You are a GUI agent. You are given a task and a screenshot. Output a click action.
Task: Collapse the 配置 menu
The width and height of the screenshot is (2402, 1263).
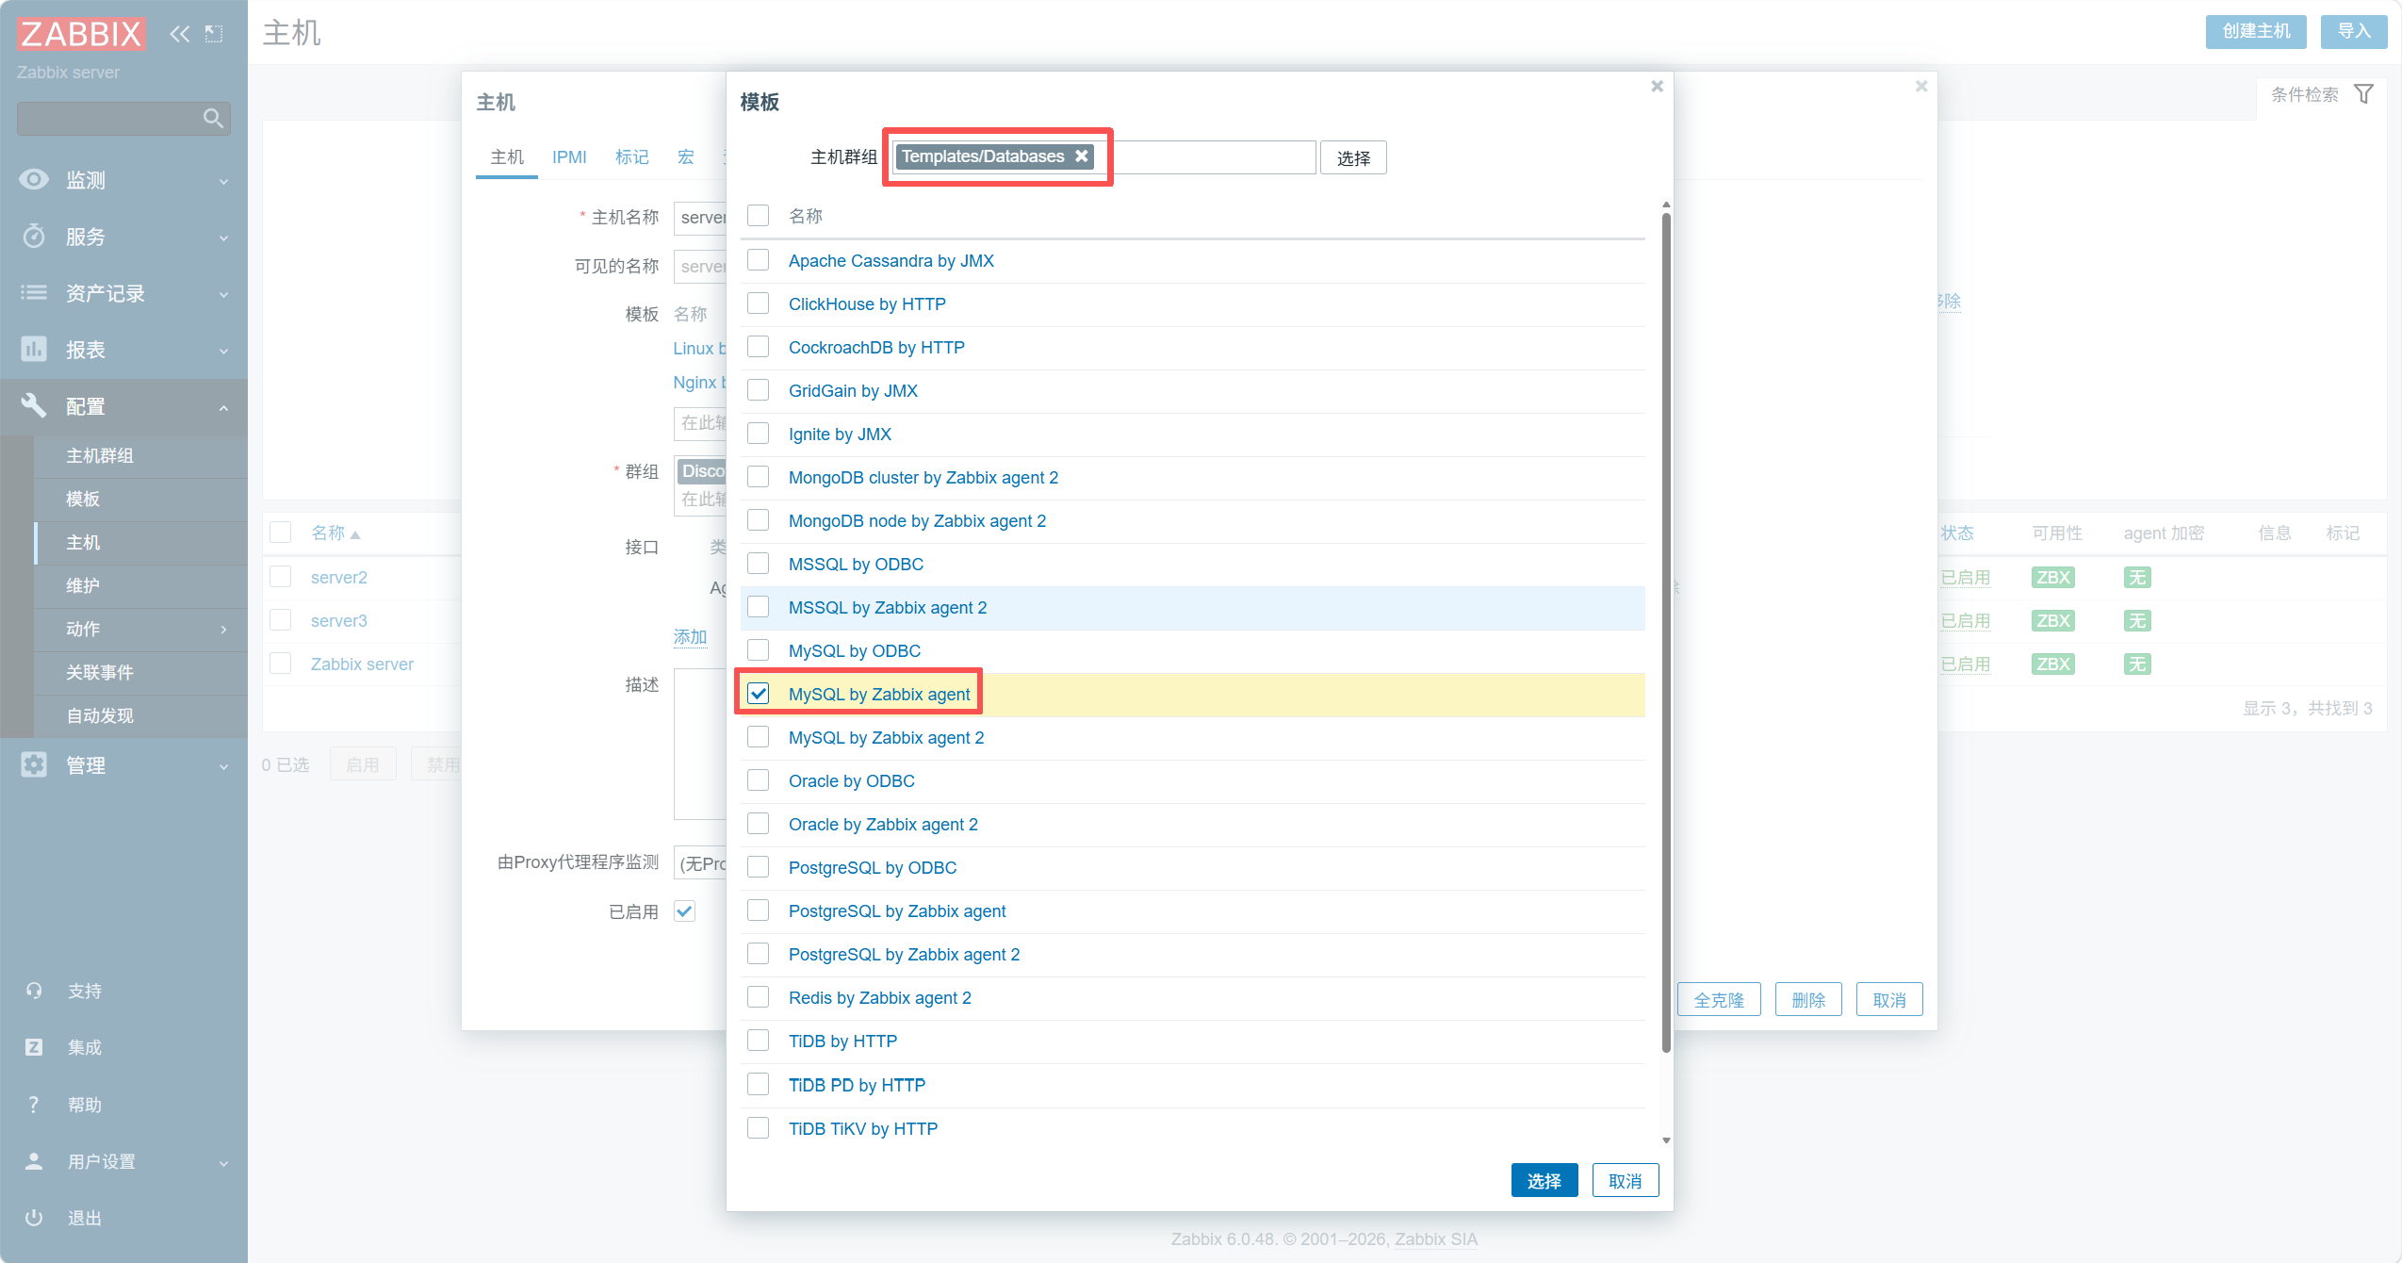[223, 407]
